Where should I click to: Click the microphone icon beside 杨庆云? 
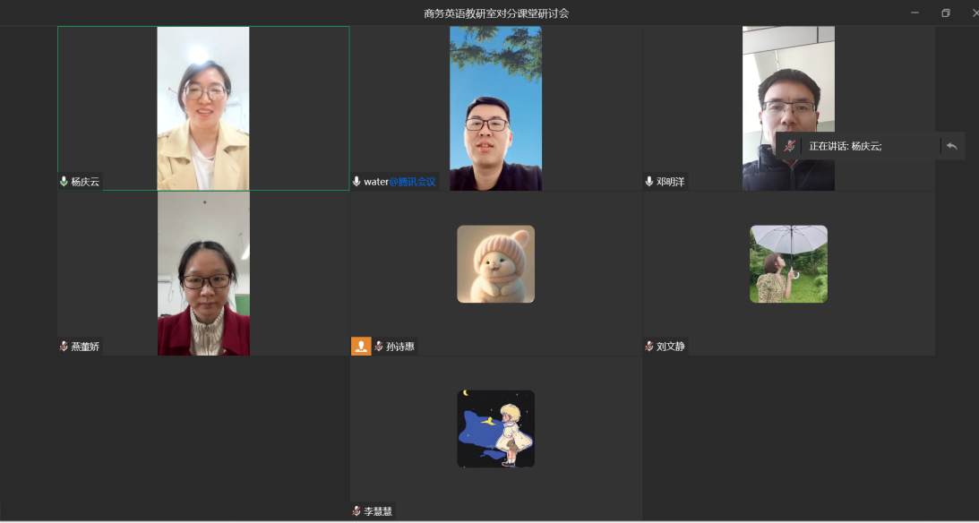tap(64, 182)
